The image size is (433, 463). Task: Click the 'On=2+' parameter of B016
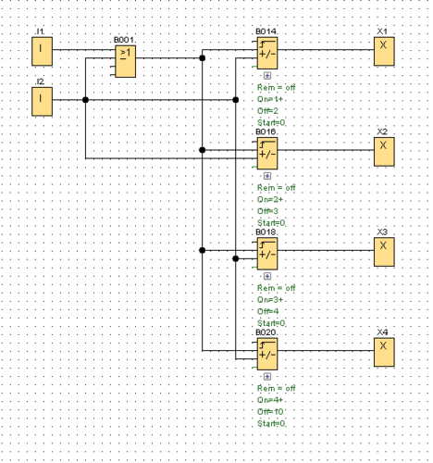270,200
